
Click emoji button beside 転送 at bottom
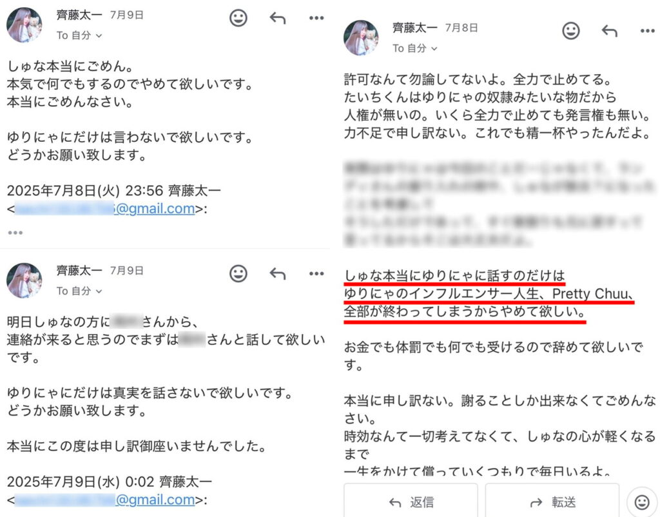point(642,502)
